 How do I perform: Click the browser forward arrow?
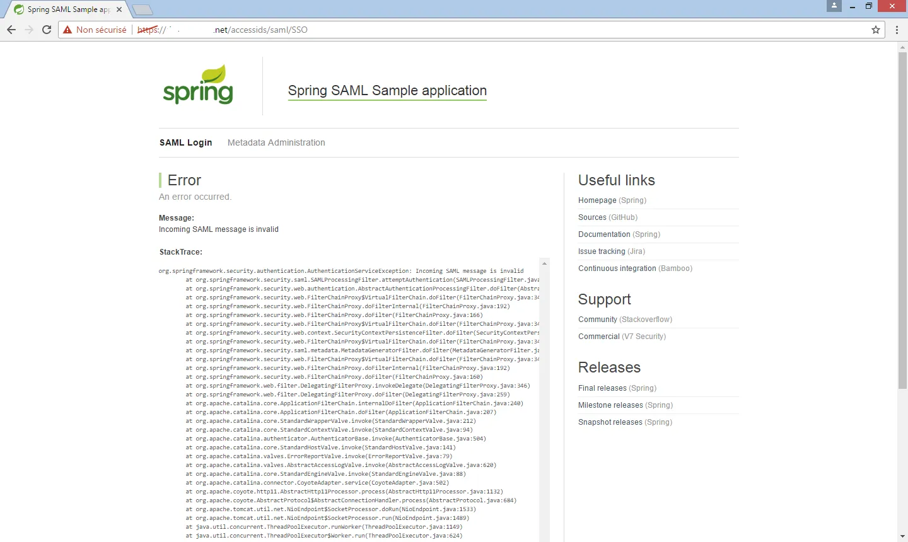(29, 30)
